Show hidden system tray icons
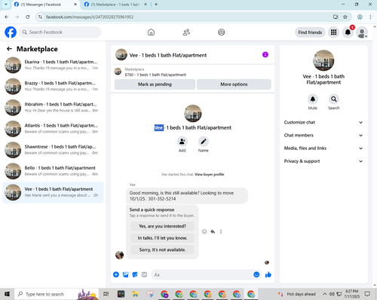Screen dimensions: 377x300 325,294
